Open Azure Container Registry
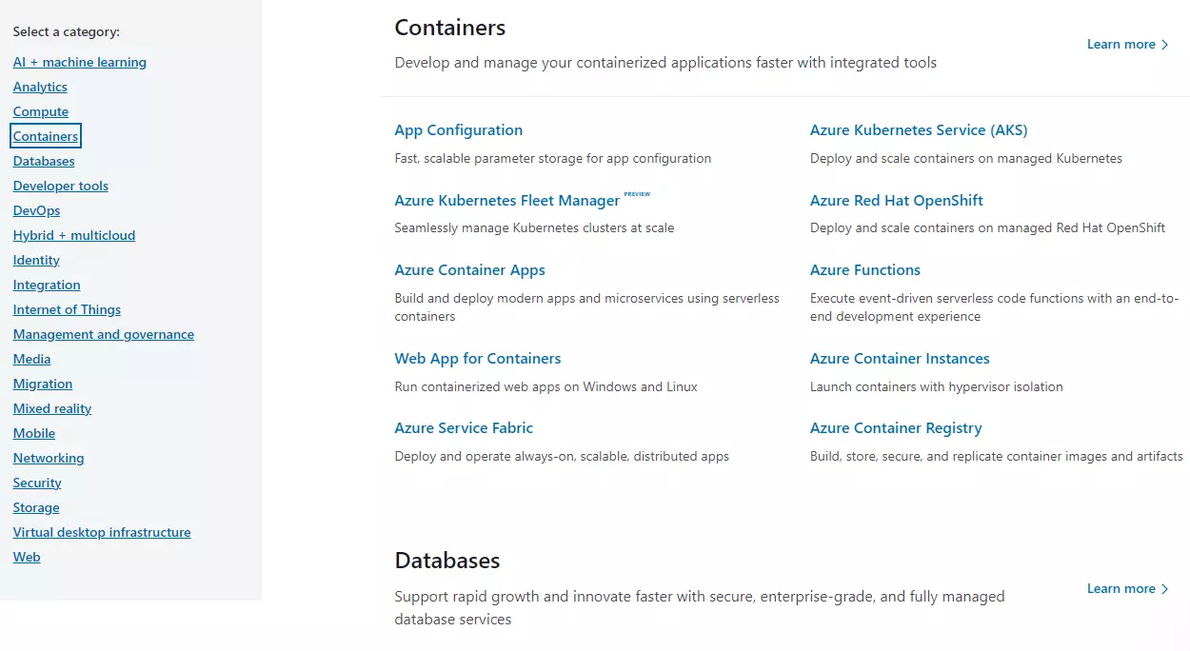This screenshot has width=1190, height=651. (x=895, y=427)
